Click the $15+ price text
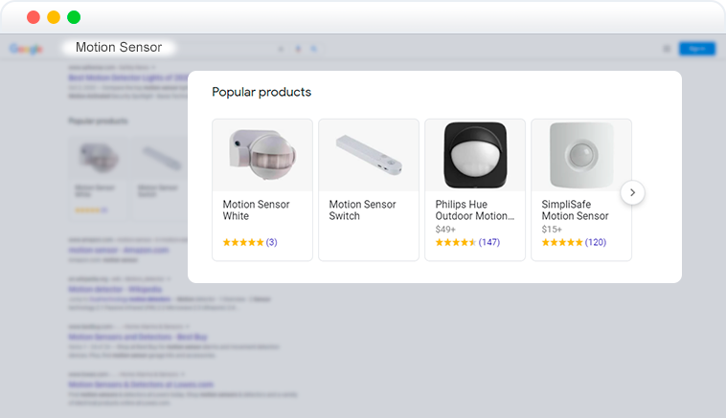Viewport: 726px width, 418px height. 552,230
